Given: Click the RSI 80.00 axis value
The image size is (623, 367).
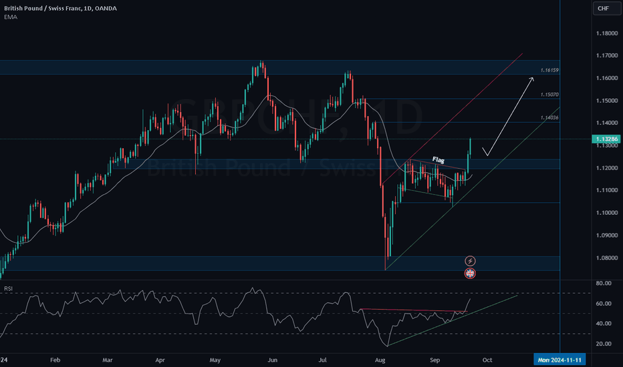Looking at the screenshot, I should click(604, 284).
